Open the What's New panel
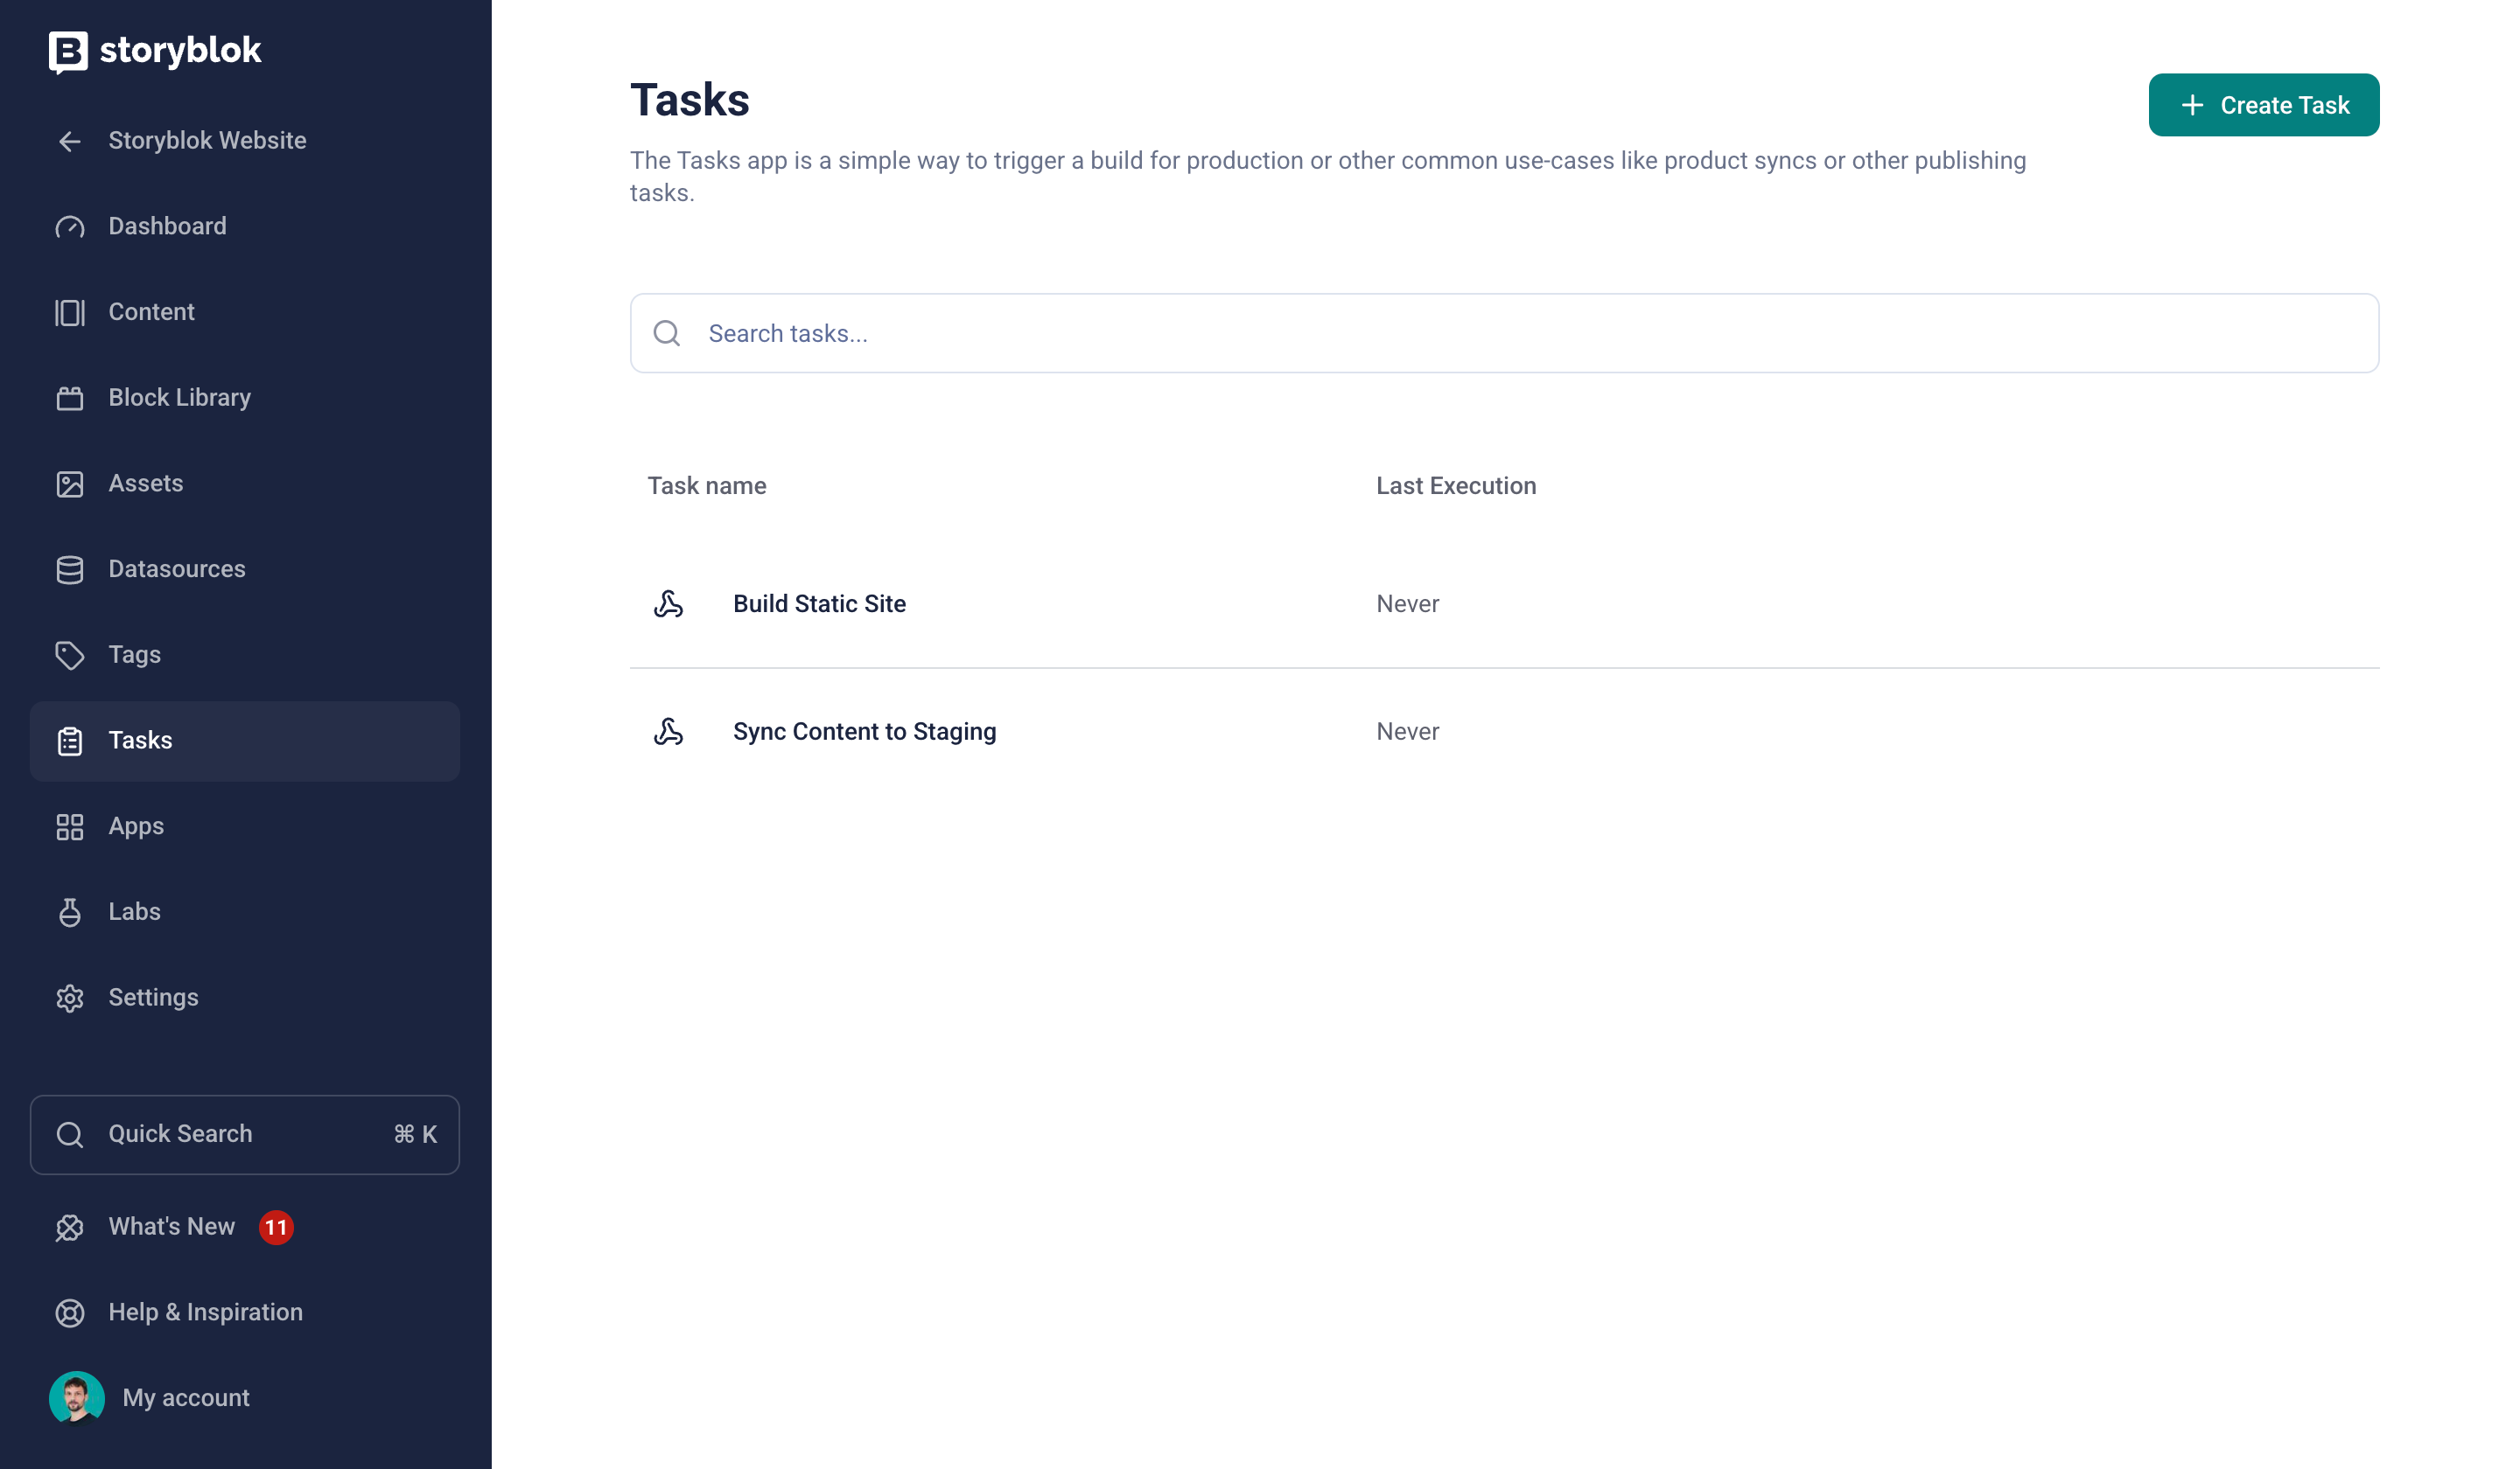This screenshot has height=1469, width=2520. 245,1229
